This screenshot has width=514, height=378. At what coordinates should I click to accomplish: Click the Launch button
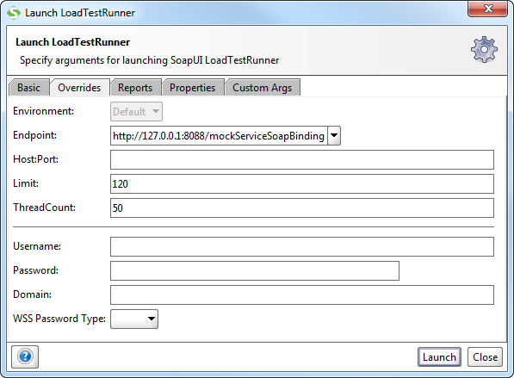[x=439, y=357]
